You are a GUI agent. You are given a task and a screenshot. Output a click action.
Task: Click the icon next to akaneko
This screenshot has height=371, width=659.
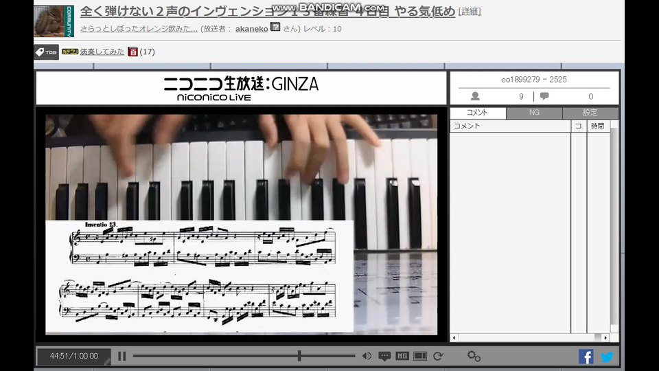275,27
